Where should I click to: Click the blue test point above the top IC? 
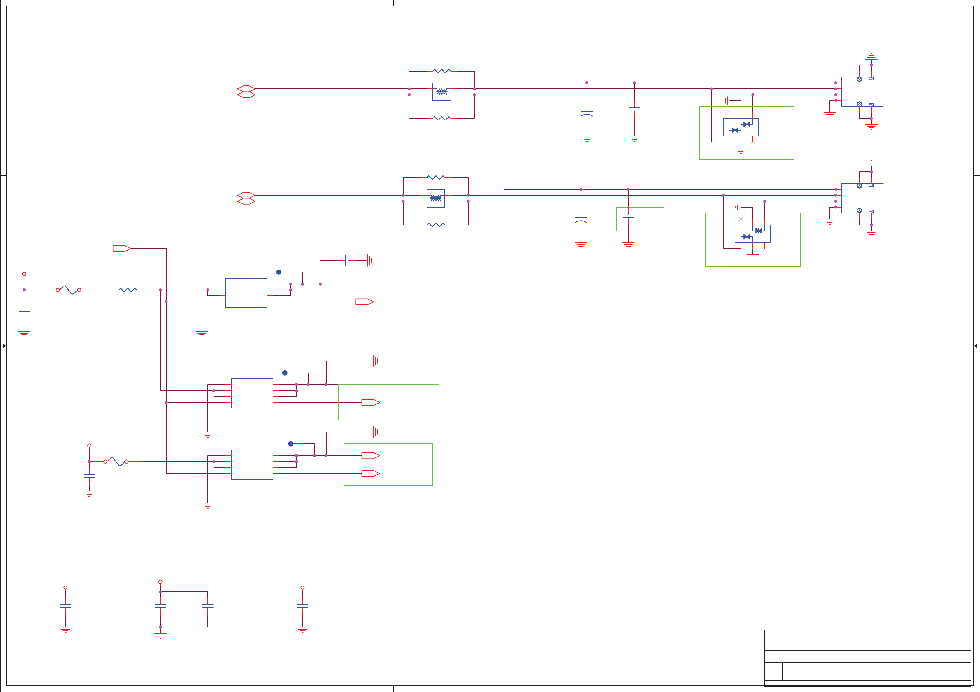click(279, 272)
